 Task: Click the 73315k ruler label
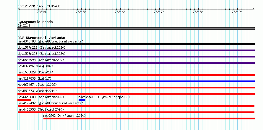pyautogui.click(x=81, y=12)
